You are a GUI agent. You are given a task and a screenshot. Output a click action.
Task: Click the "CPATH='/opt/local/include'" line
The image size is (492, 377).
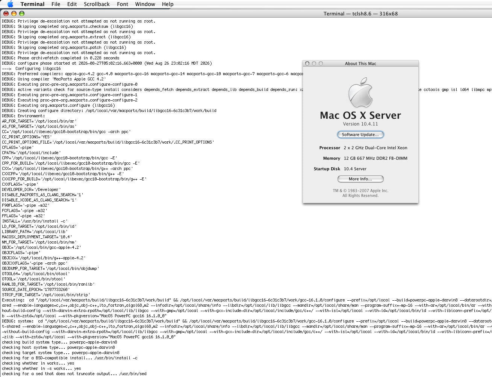[x=31, y=153]
